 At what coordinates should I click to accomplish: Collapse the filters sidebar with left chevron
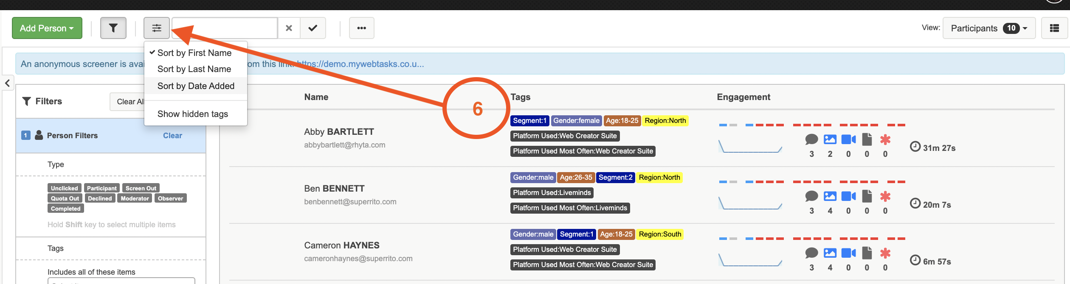8,83
